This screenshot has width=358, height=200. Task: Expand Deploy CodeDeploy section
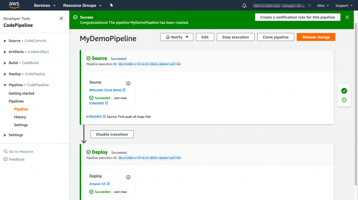(5, 74)
